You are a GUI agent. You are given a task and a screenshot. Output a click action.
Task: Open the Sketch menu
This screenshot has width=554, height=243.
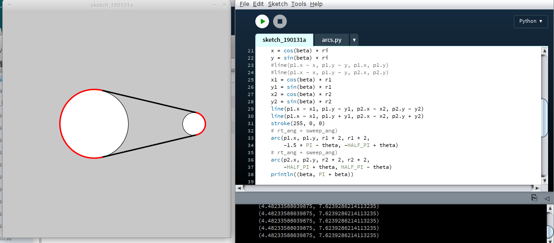click(278, 4)
